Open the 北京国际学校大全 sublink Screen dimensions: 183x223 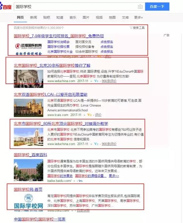pos(60,52)
